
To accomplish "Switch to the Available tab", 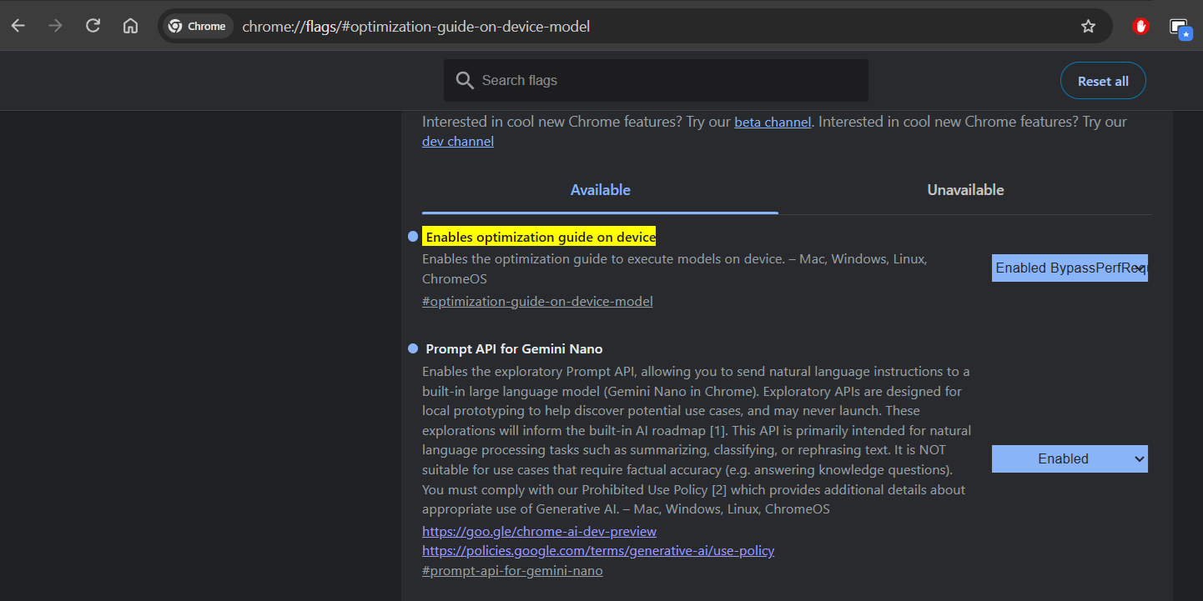I will pos(600,190).
